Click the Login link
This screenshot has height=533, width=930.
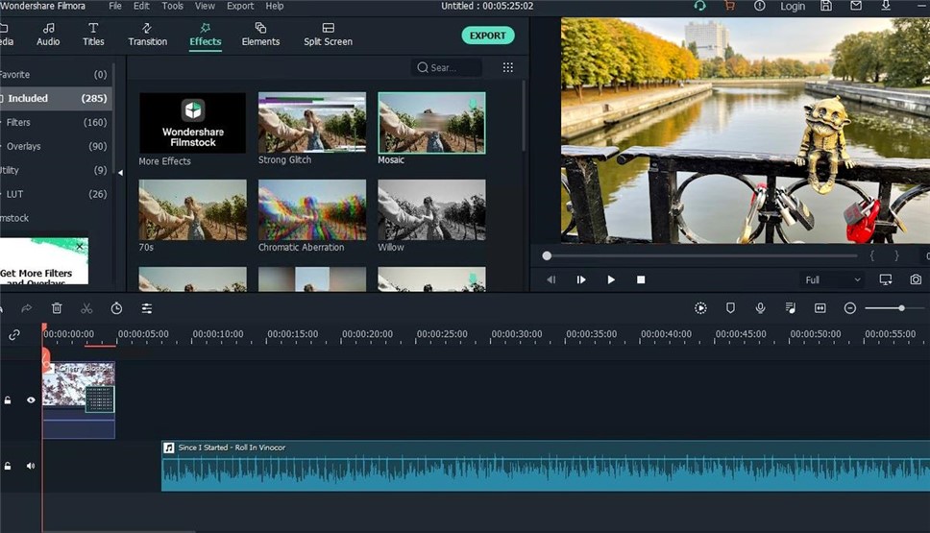[x=793, y=6]
